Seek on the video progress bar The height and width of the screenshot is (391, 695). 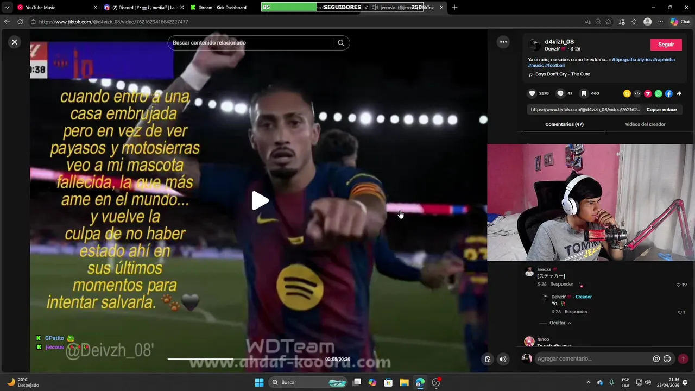click(x=258, y=359)
